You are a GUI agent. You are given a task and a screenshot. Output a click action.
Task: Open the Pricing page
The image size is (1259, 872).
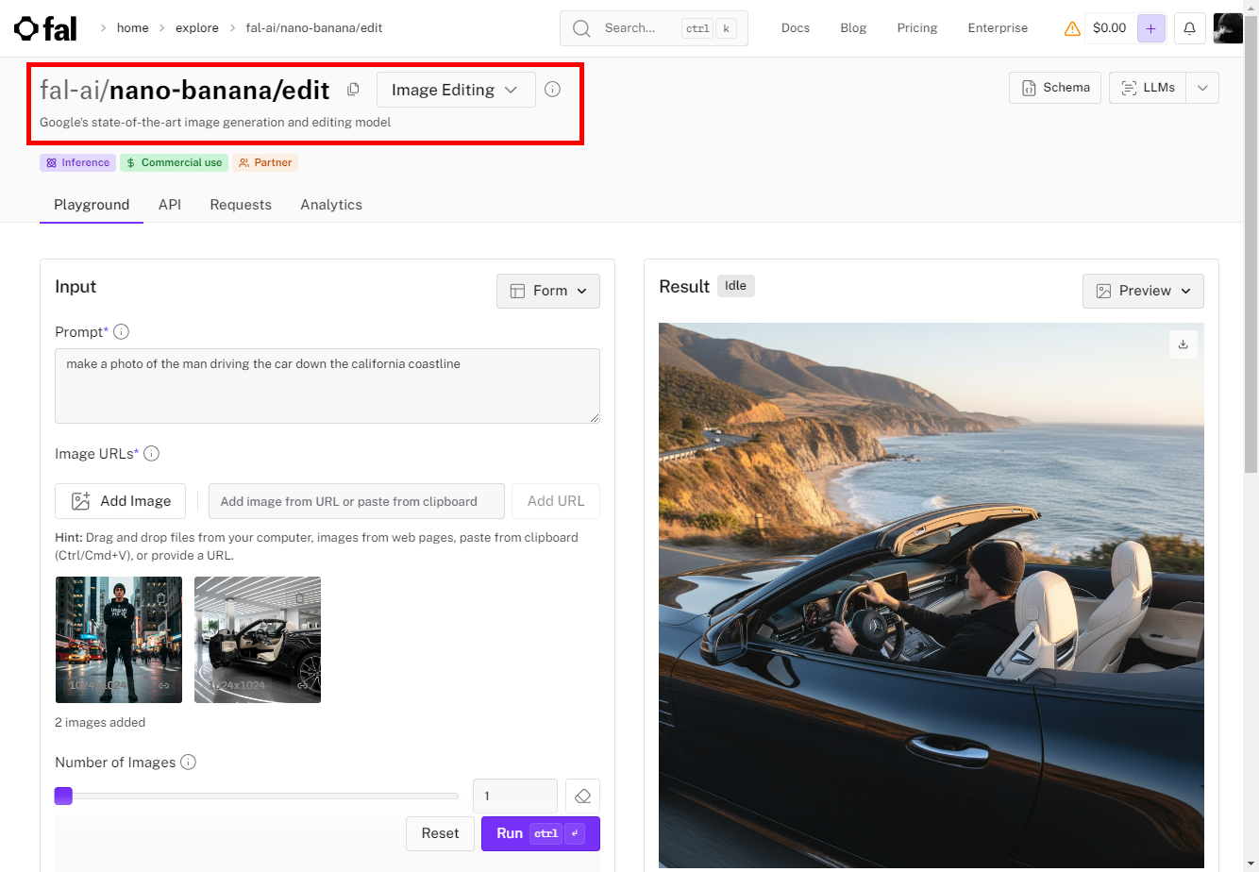[917, 28]
